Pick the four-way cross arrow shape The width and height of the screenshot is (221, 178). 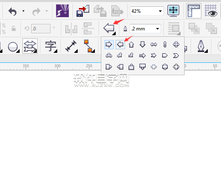tap(176, 44)
